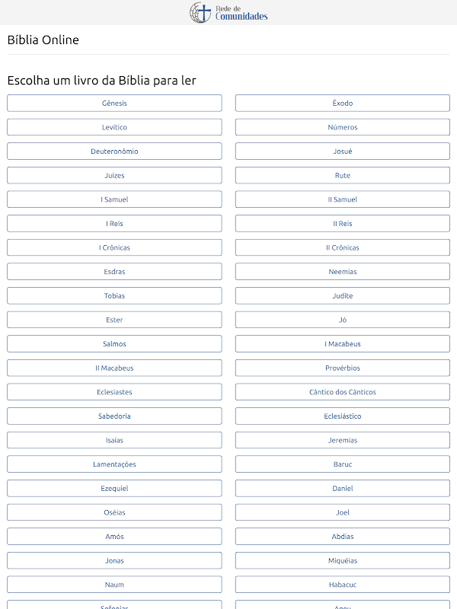The image size is (457, 609).
Task: Click the Rede de Comunidades logo
Action: pos(228,12)
